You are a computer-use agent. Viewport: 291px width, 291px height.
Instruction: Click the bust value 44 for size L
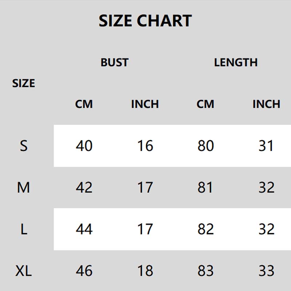(x=84, y=230)
